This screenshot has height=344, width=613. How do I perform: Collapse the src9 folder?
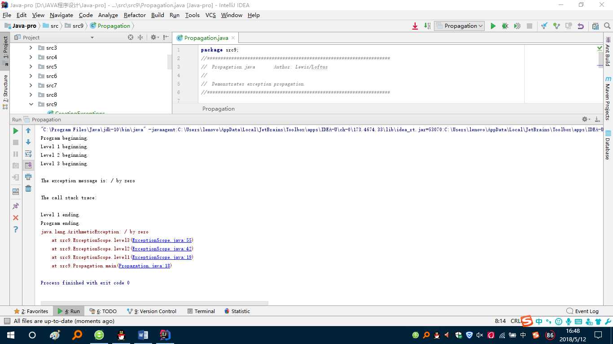pyautogui.click(x=31, y=104)
